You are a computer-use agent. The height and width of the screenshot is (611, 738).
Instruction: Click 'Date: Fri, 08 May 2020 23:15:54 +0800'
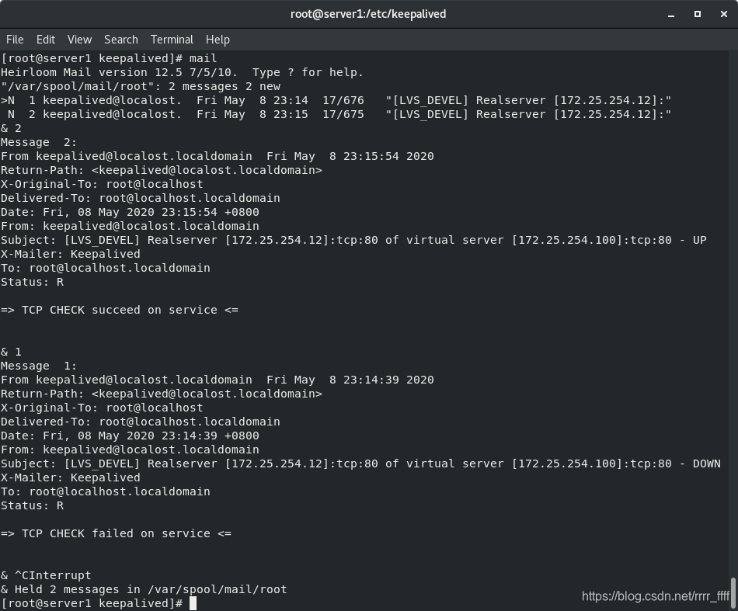click(130, 212)
